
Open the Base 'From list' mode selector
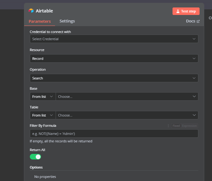43,97
